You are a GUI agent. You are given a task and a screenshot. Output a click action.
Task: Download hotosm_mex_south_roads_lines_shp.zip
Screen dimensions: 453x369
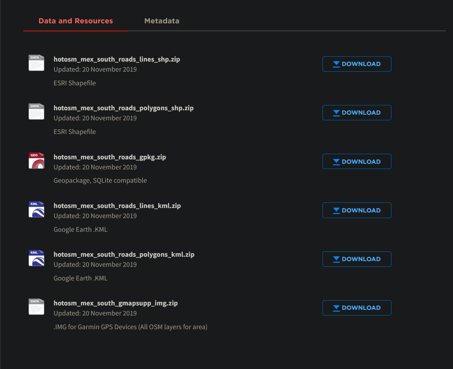pyautogui.click(x=357, y=64)
